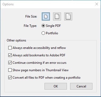The width and height of the screenshot is (101, 97).
Task: Close the Options dialog with X
Action: click(x=97, y=4)
